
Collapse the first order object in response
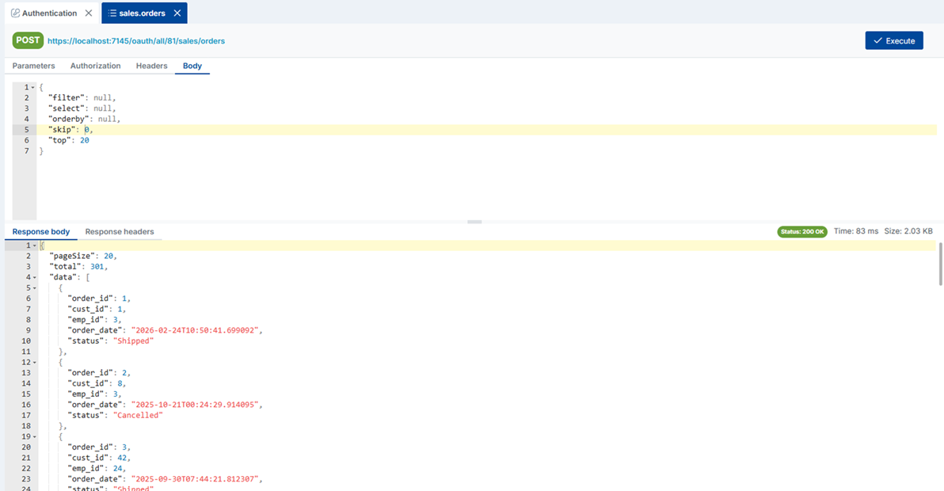[x=34, y=287]
